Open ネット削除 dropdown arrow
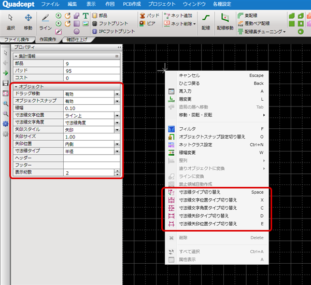Screen dimensions: 311x285 click(x=194, y=24)
